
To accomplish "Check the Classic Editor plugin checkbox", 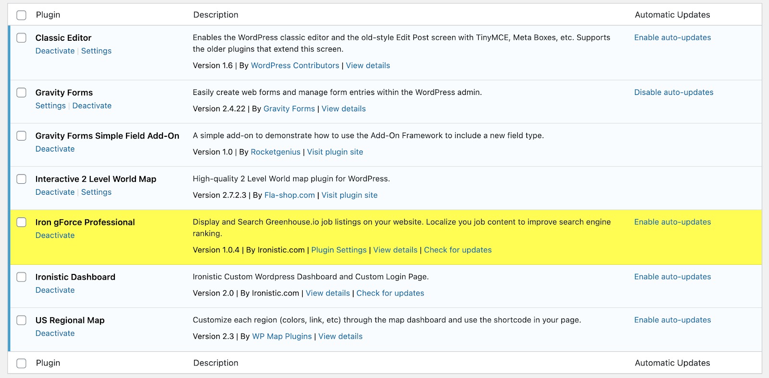I will (22, 38).
